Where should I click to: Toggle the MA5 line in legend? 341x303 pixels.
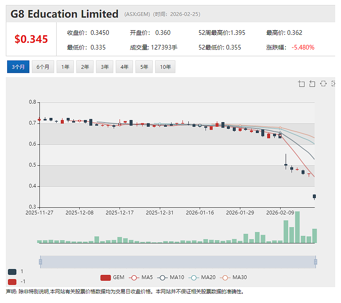tap(141, 277)
